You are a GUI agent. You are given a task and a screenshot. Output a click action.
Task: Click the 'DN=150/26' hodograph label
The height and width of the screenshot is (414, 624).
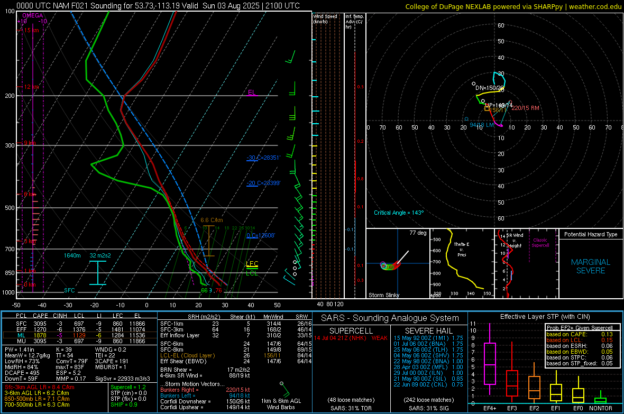(490, 88)
